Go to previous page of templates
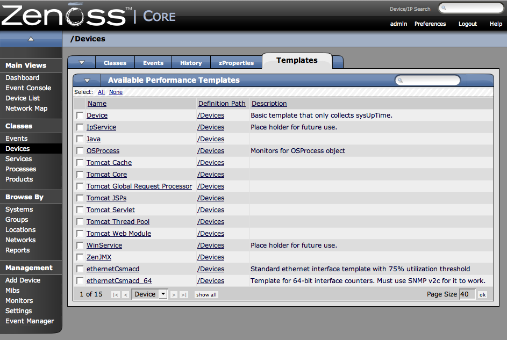 click(126, 294)
